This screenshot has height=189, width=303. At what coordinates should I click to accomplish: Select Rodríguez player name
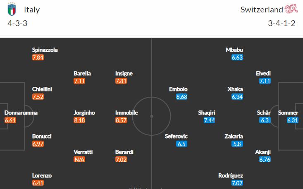pos(230,175)
